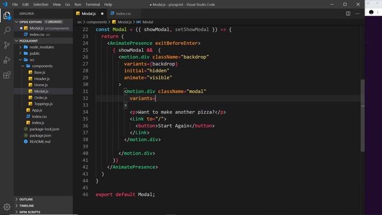Open the Manage gear settings icon
The image size is (382, 215).
(7, 207)
